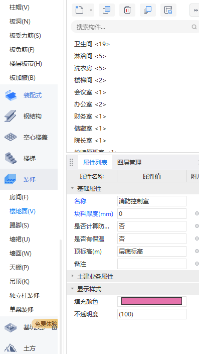This screenshot has height=354, width=199.
Task: Toggle the 顶标高 attach radio
Action: pos(197,251)
